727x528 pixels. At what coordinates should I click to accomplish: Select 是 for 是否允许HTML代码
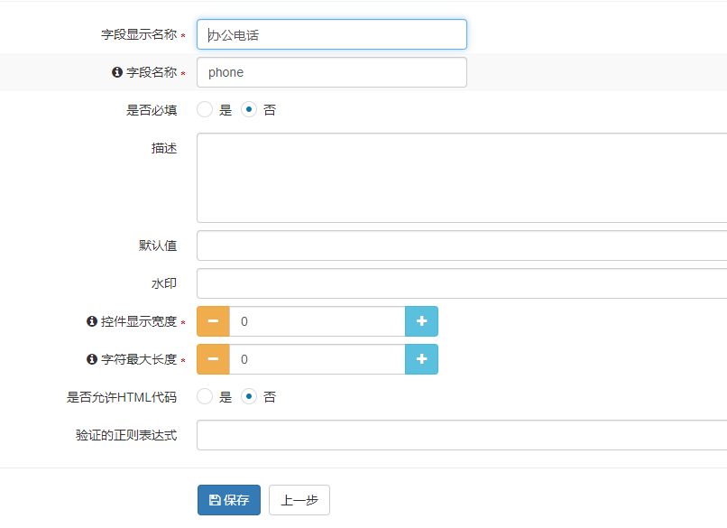pyautogui.click(x=205, y=396)
